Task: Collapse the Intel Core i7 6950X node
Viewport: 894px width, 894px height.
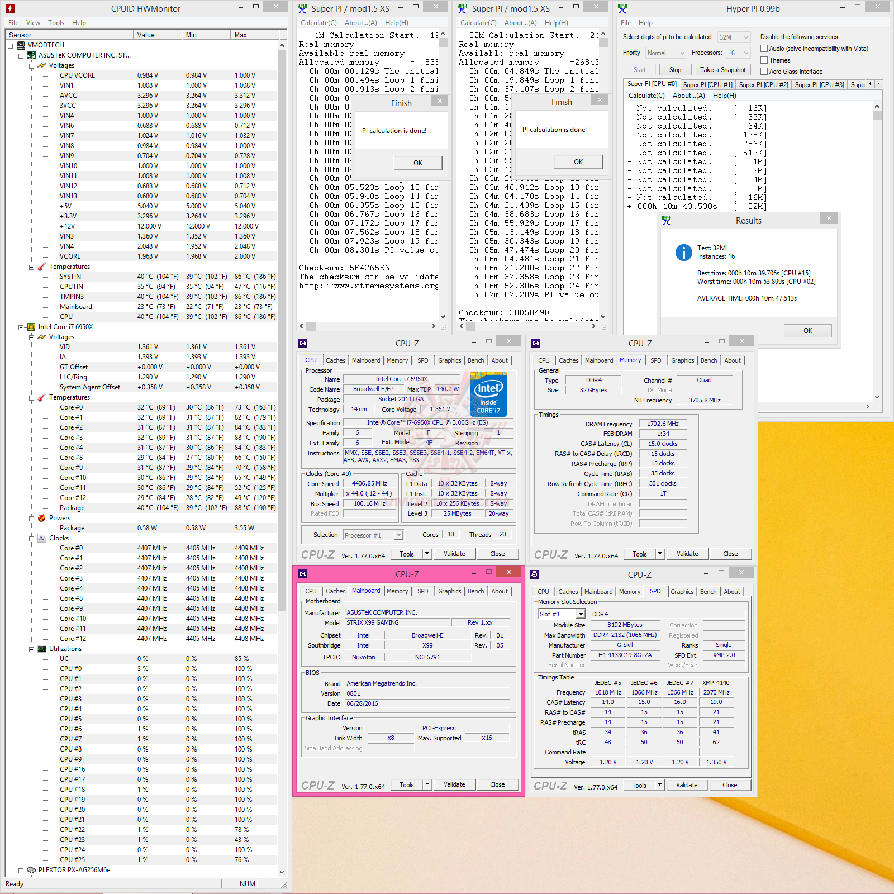Action: (x=21, y=327)
